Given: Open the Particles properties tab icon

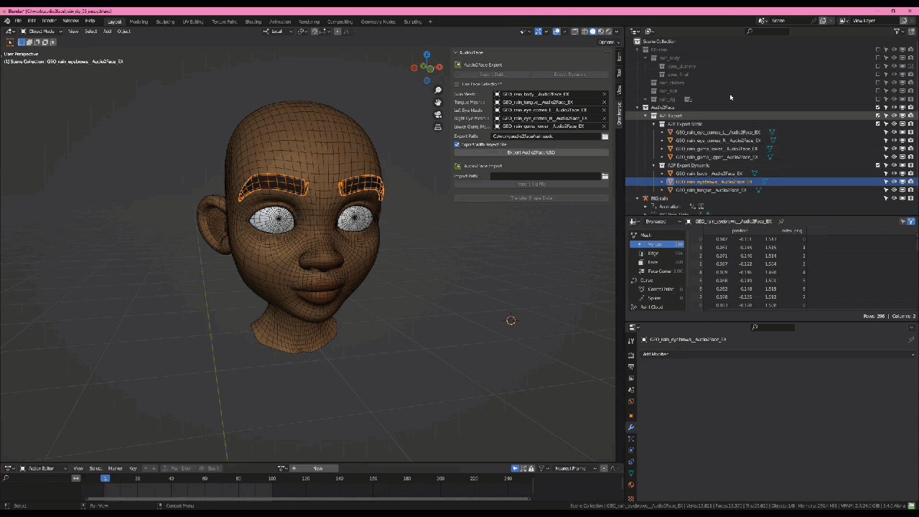Looking at the screenshot, I should tap(631, 439).
